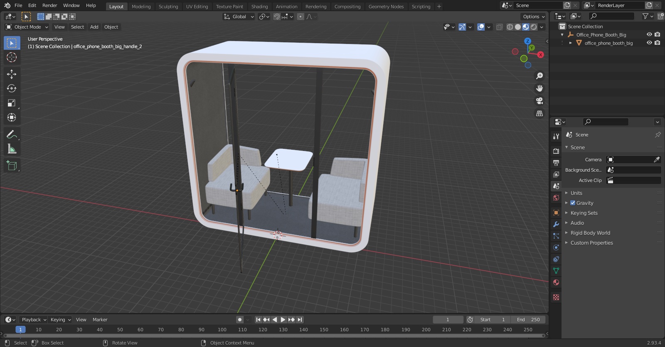Select the Measure tool
The height and width of the screenshot is (347, 665).
(x=12, y=149)
